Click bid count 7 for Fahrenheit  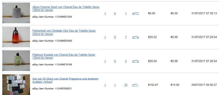[x=126, y=37]
